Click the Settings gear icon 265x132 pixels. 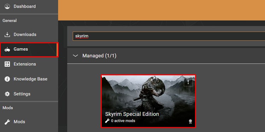pos(7,94)
